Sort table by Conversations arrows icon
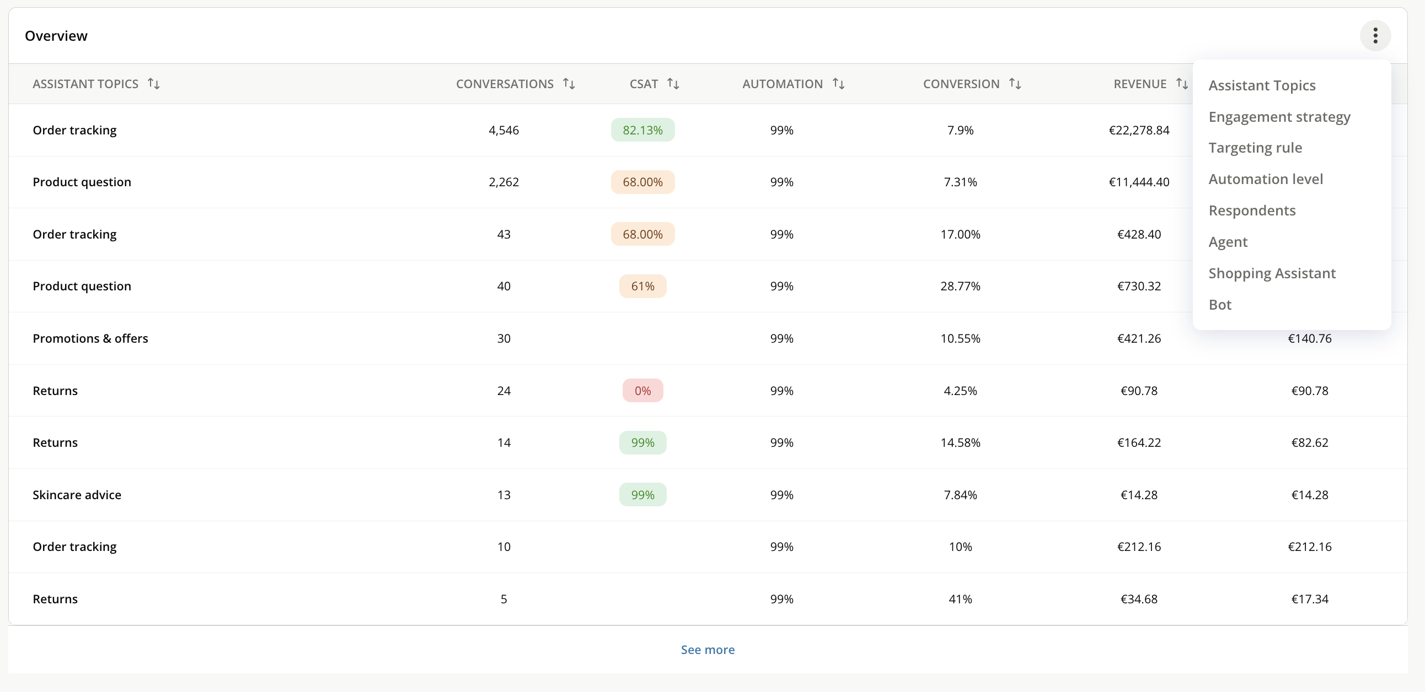Screen dimensions: 1425x692 click(x=569, y=84)
